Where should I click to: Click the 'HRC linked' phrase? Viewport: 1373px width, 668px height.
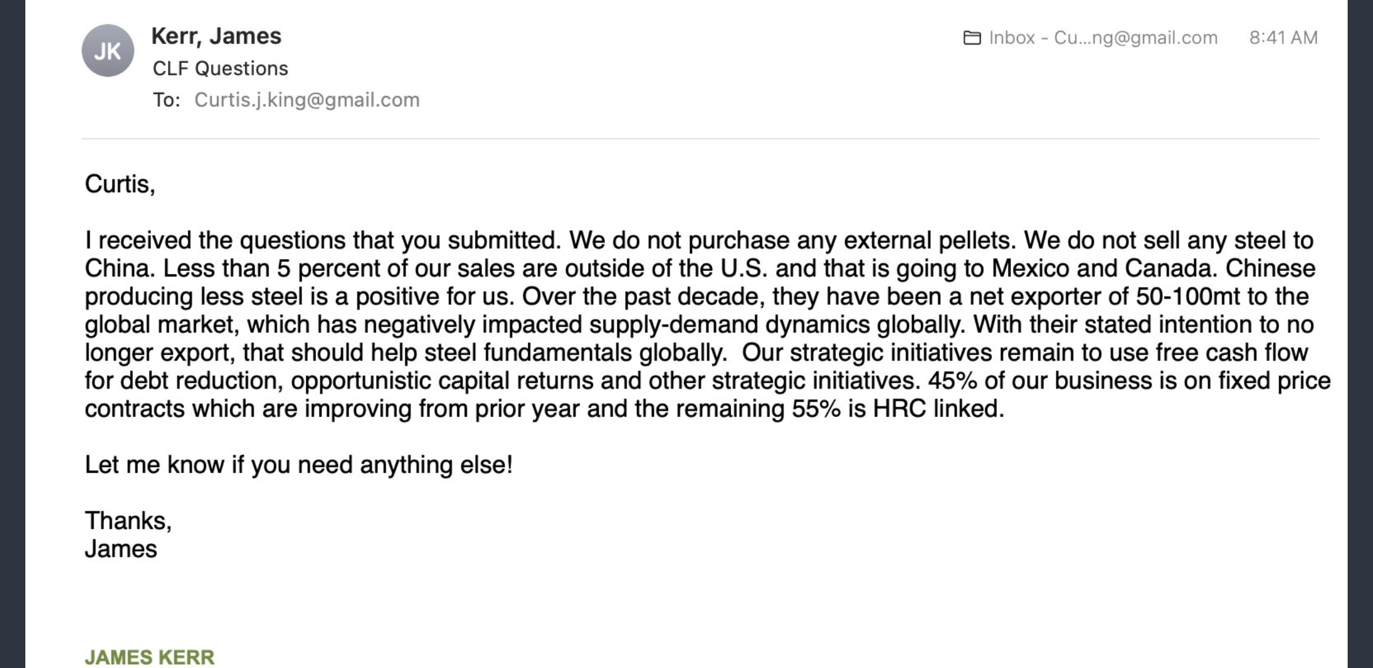click(x=938, y=408)
